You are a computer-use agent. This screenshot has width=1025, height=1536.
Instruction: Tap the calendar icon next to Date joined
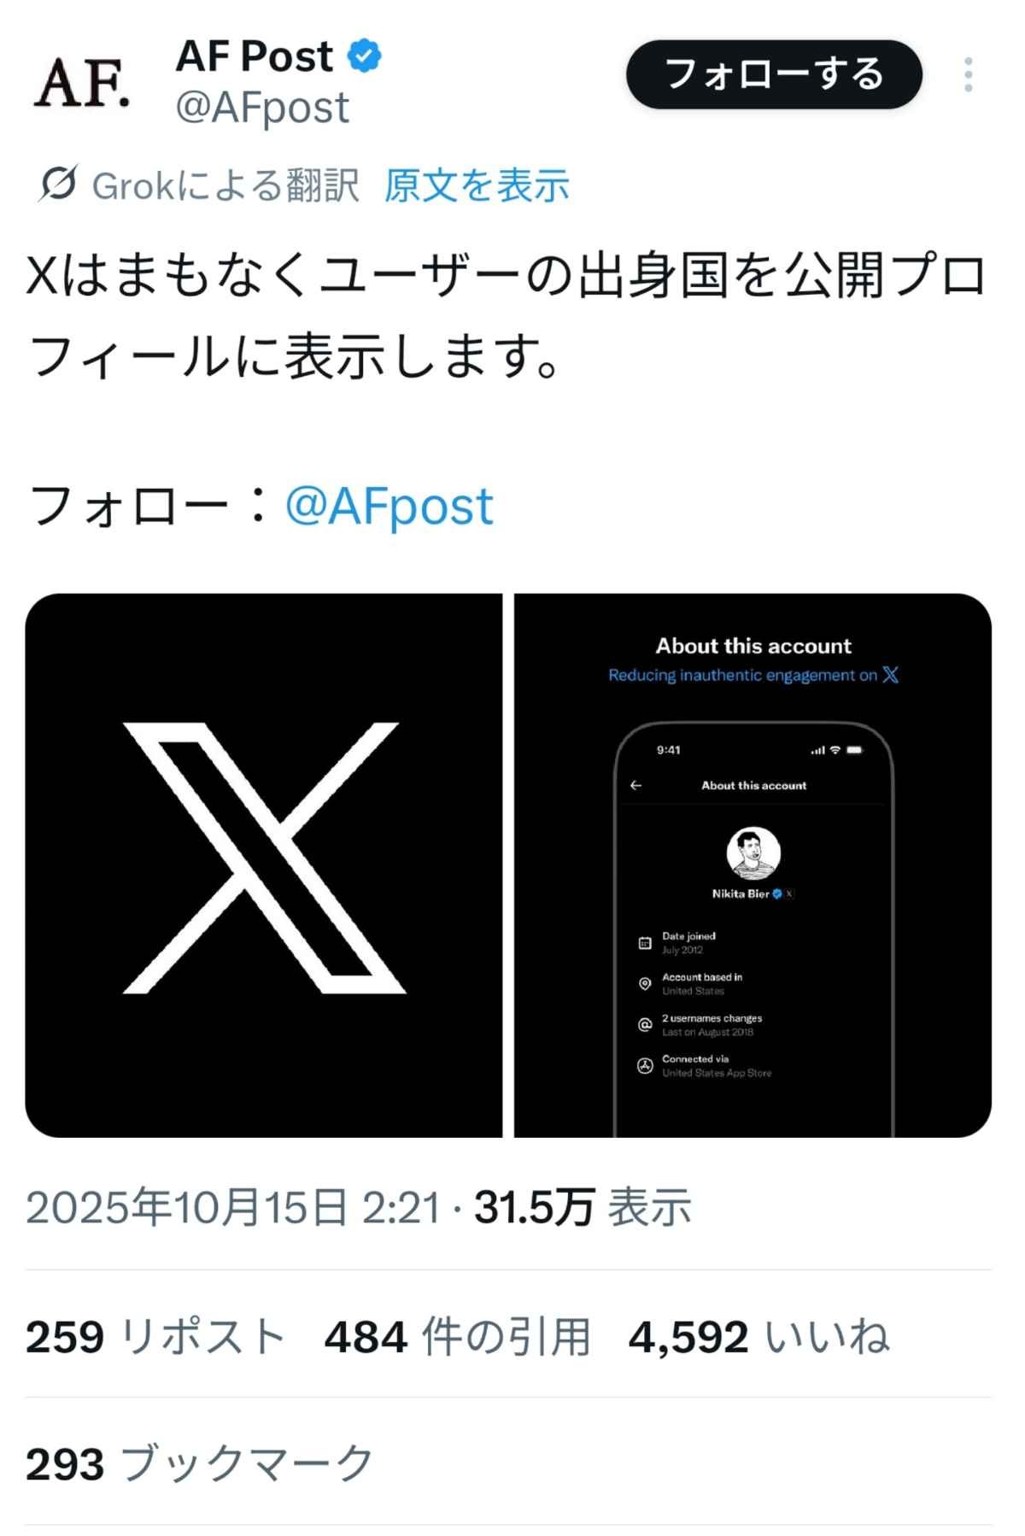coord(645,943)
